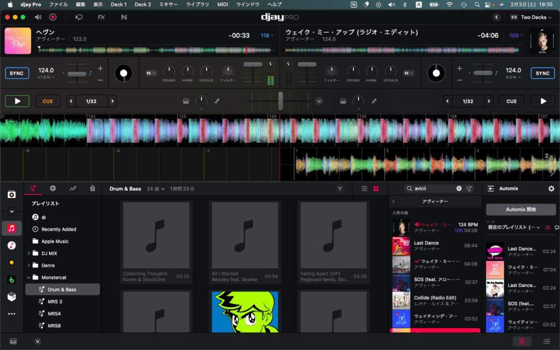Screen dimensions: 560x350
Task: Click the orange CUE button on Deck 1
Action: tap(48, 101)
